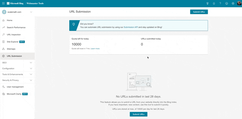Click the Home house icon
Screen dimensions: 242x119
tap(3, 20)
